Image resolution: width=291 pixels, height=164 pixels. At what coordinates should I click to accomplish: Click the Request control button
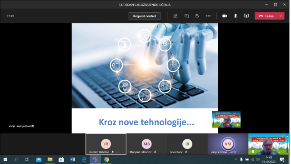point(145,16)
